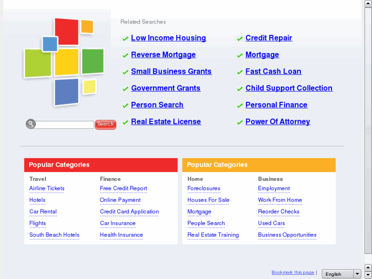Click the vertical scrollbar thumb
This screenshot has height=279, width=372.
coord(368,131)
